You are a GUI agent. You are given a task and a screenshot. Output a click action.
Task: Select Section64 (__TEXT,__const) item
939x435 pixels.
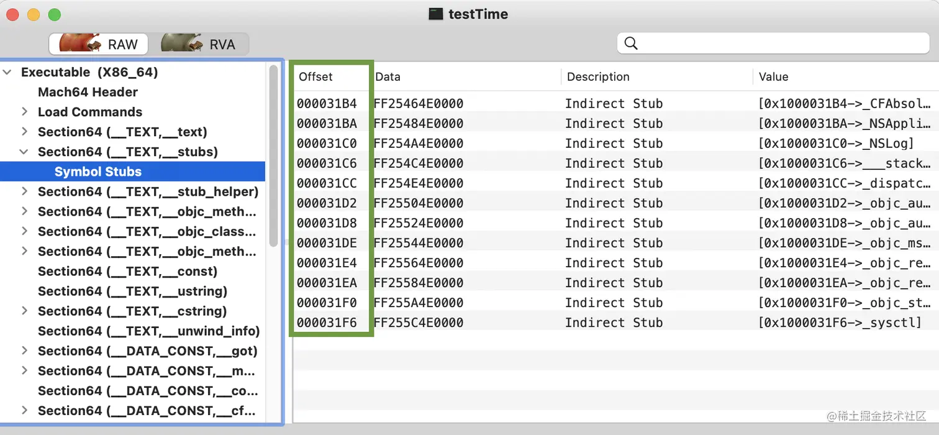128,271
